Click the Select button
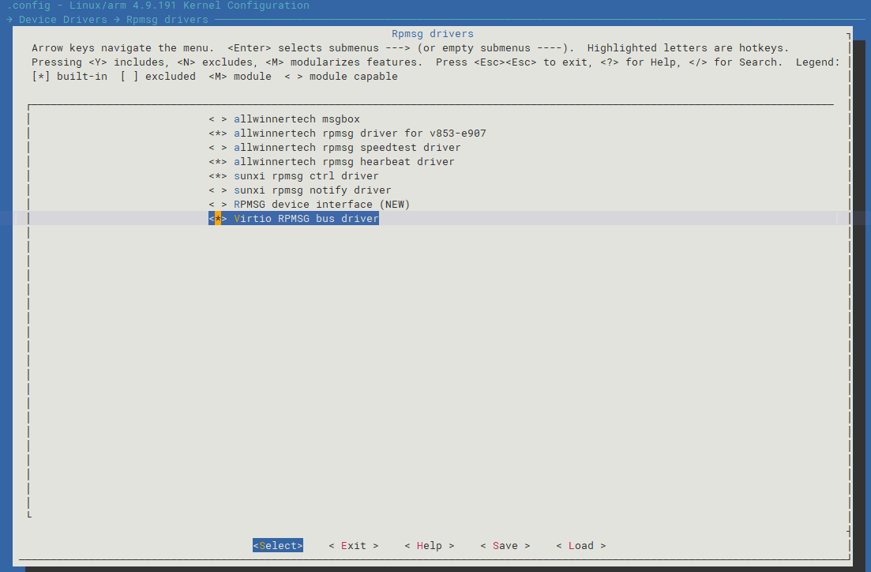This screenshot has height=572, width=871. 278,545
